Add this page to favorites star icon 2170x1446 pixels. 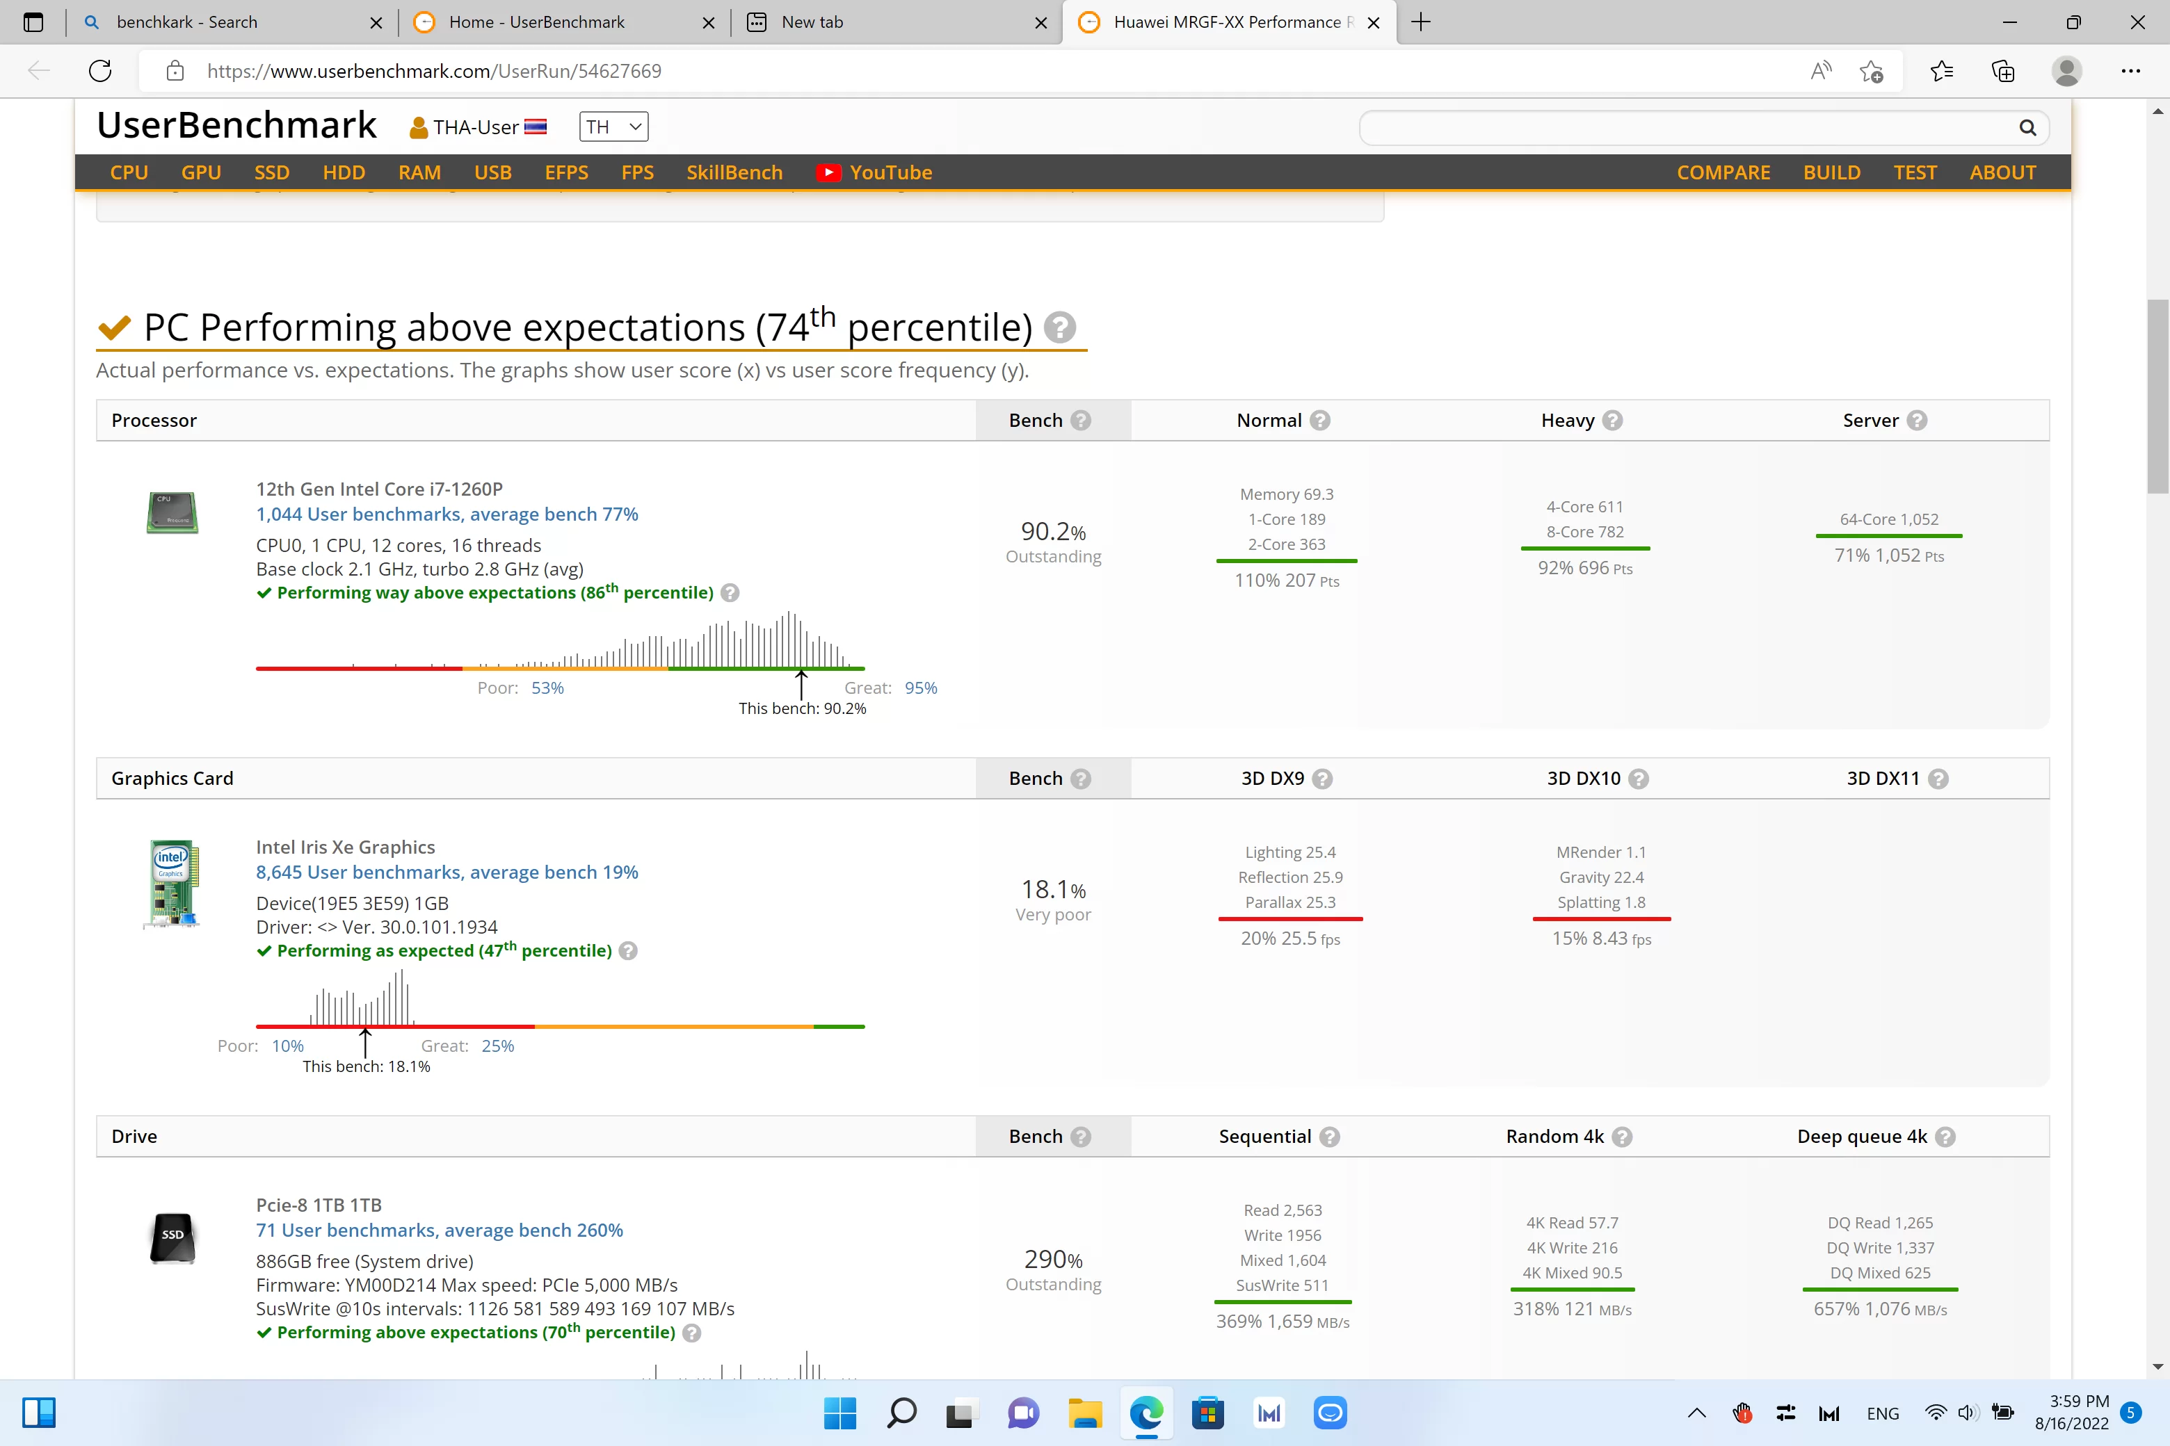tap(1870, 71)
